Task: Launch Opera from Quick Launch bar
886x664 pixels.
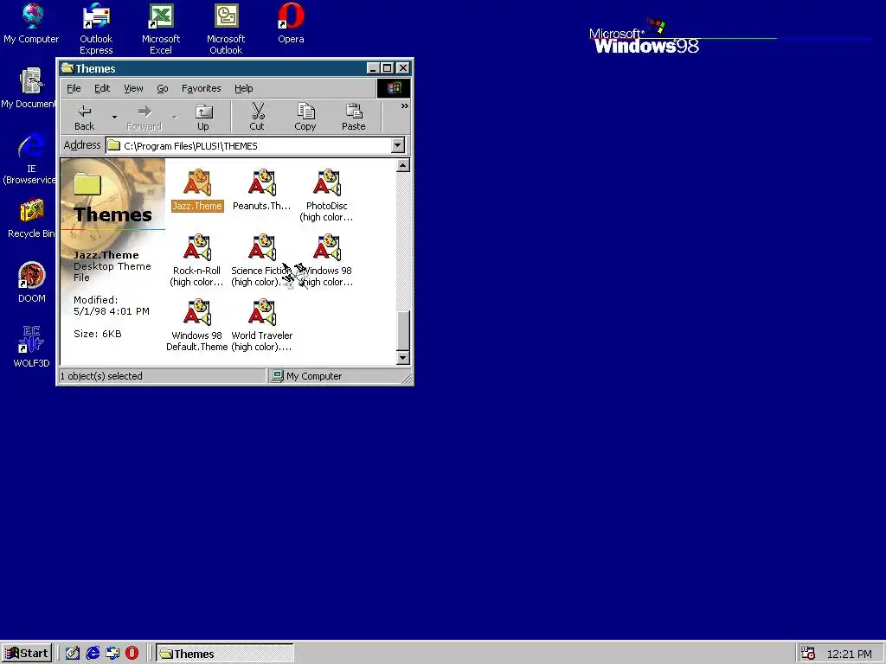Action: coord(132,654)
